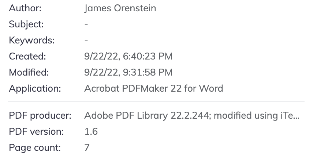Select the Acrobat PDFMaker 22 for Word value
Screen dimensions: 317x157
153,88
